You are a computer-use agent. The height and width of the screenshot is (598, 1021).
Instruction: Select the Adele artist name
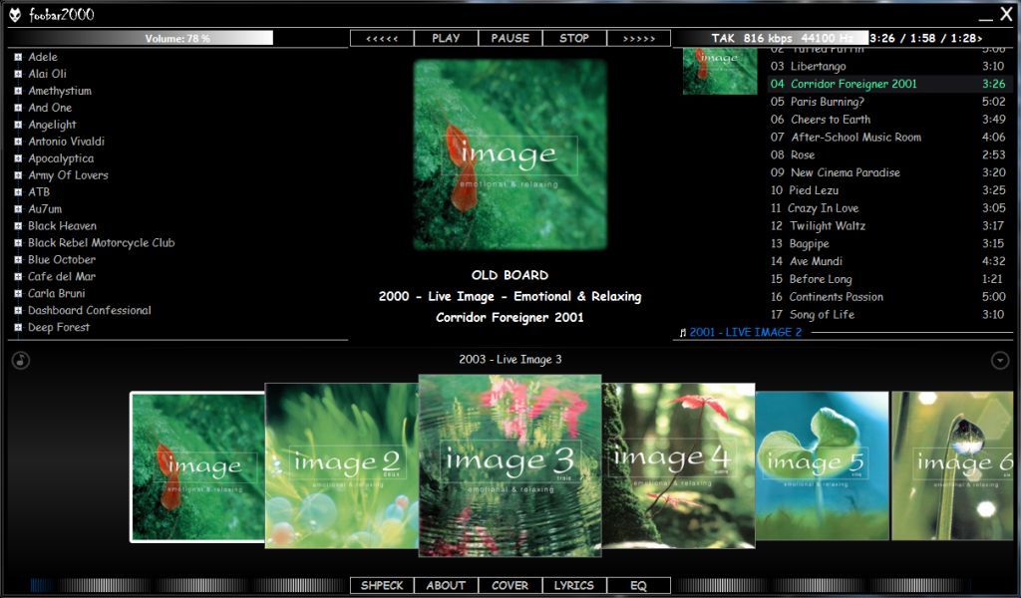pos(43,57)
